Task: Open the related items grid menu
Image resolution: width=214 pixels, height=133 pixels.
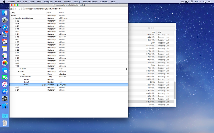Action: coord(11,9)
